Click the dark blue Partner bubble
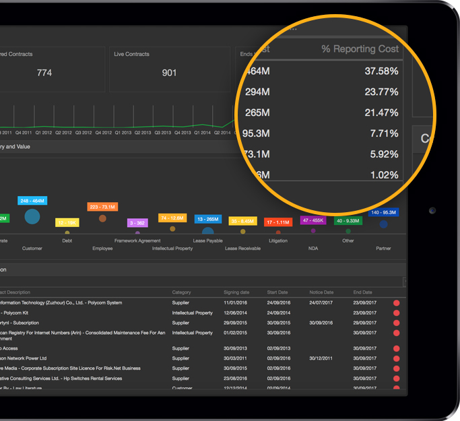The image size is (460, 421). click(x=383, y=224)
